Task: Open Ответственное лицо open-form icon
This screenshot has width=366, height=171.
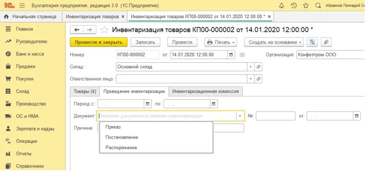Action: (x=258, y=79)
